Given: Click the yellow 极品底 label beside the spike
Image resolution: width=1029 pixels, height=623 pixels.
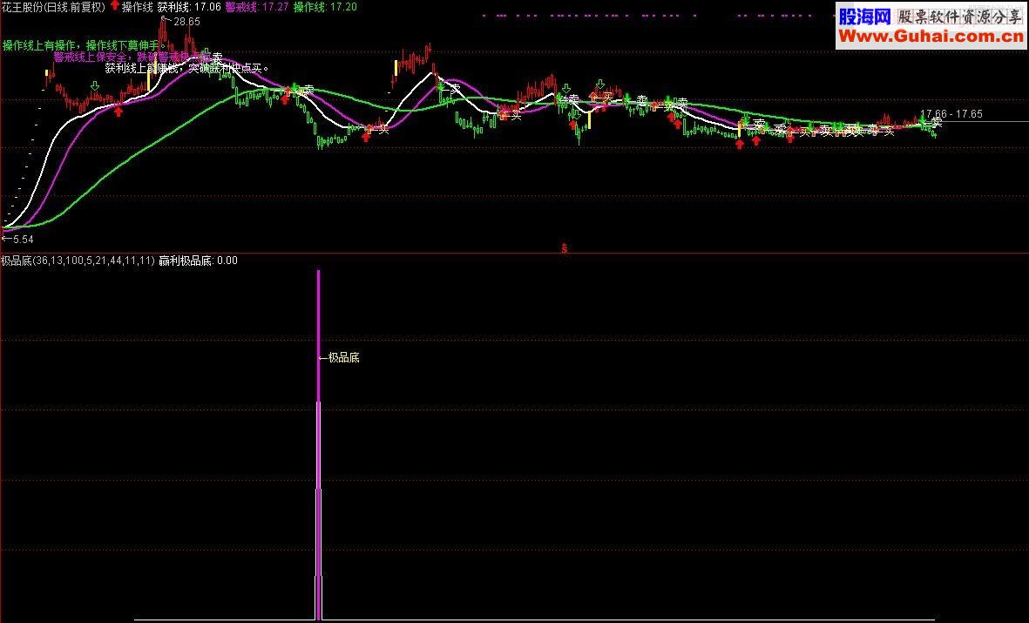Looking at the screenshot, I should pos(344,358).
